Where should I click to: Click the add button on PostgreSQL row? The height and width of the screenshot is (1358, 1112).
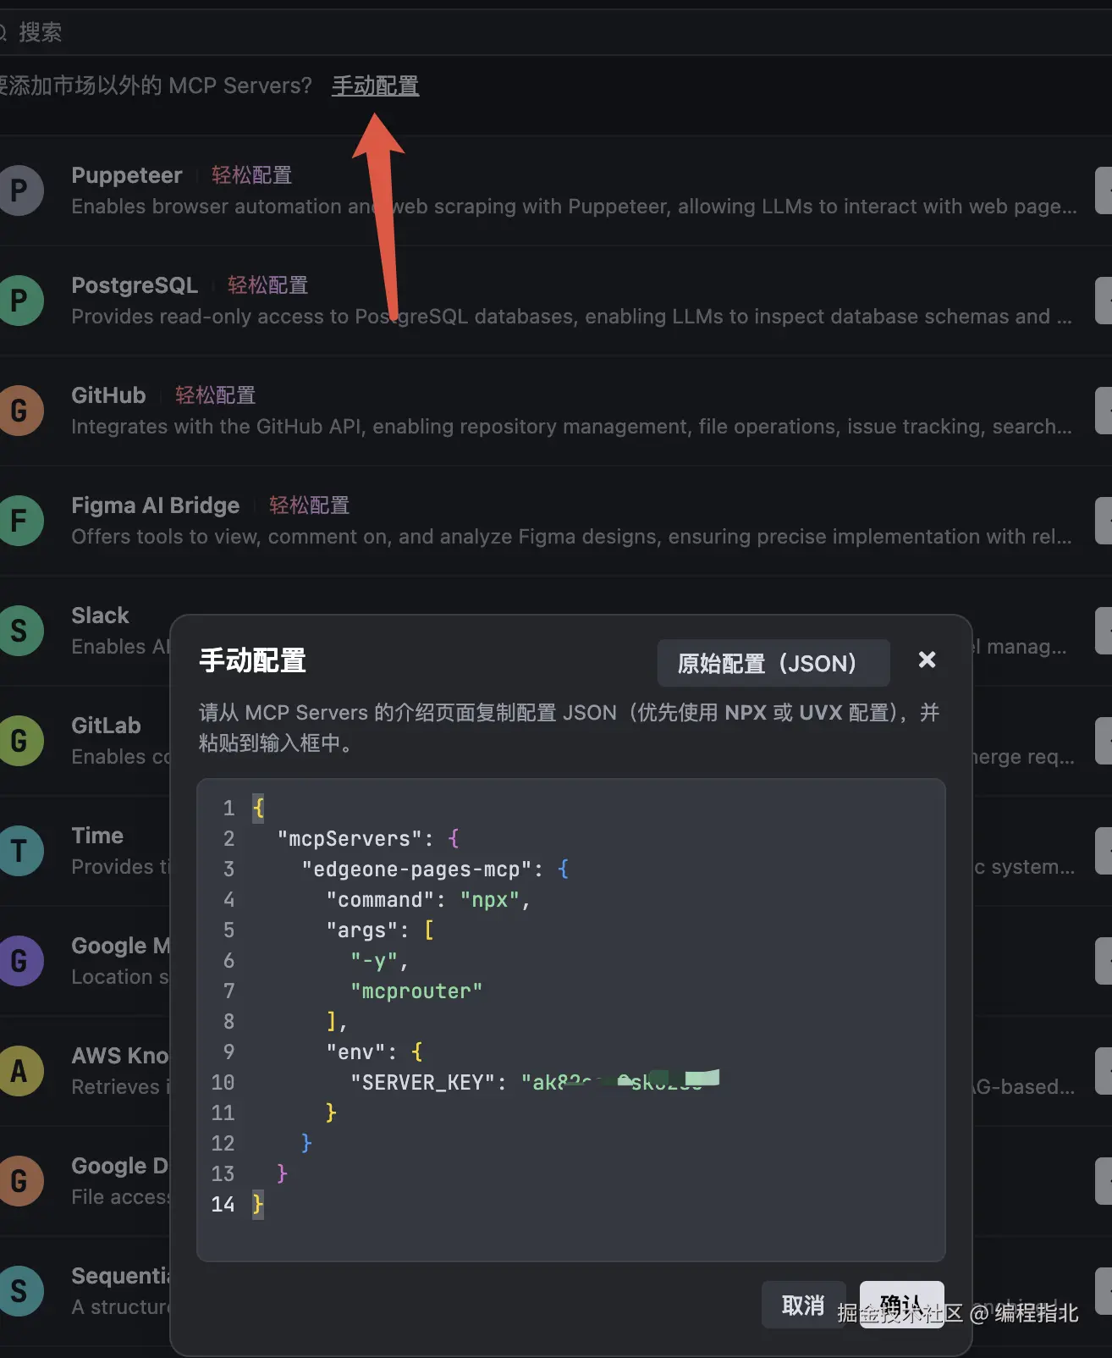[1104, 301]
